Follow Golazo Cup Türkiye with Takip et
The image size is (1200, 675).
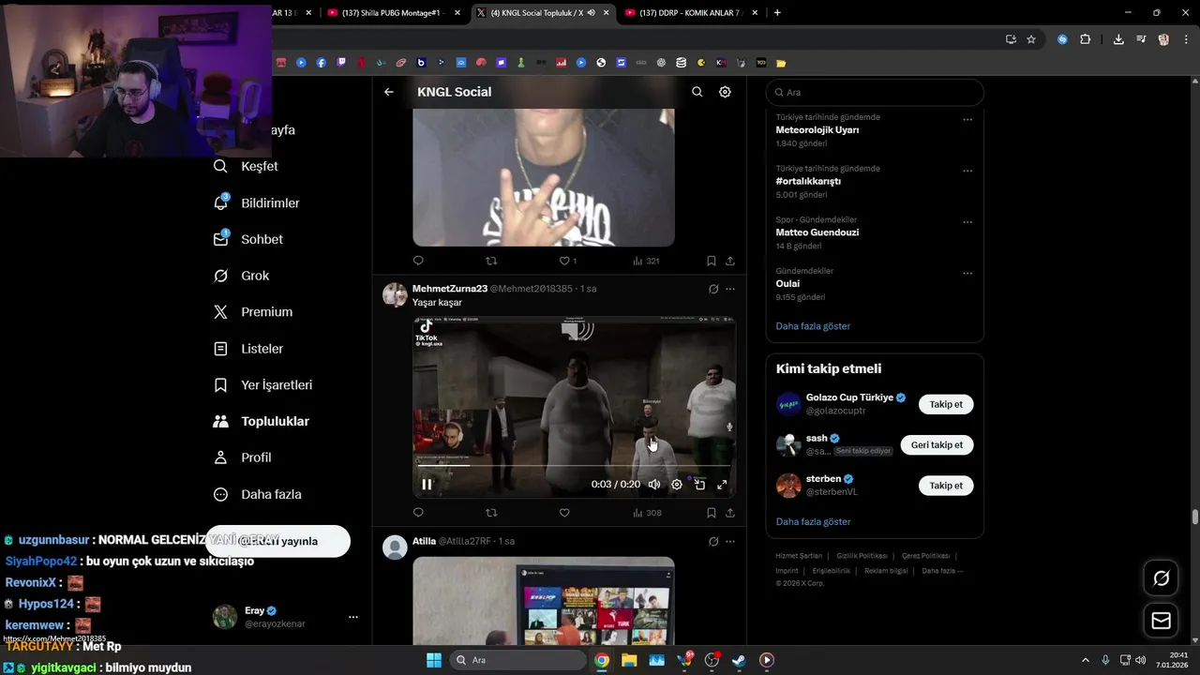[x=946, y=404]
